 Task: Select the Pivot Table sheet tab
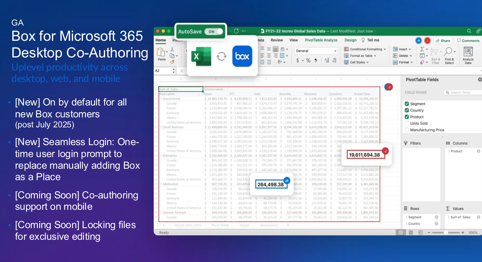tap(220, 225)
